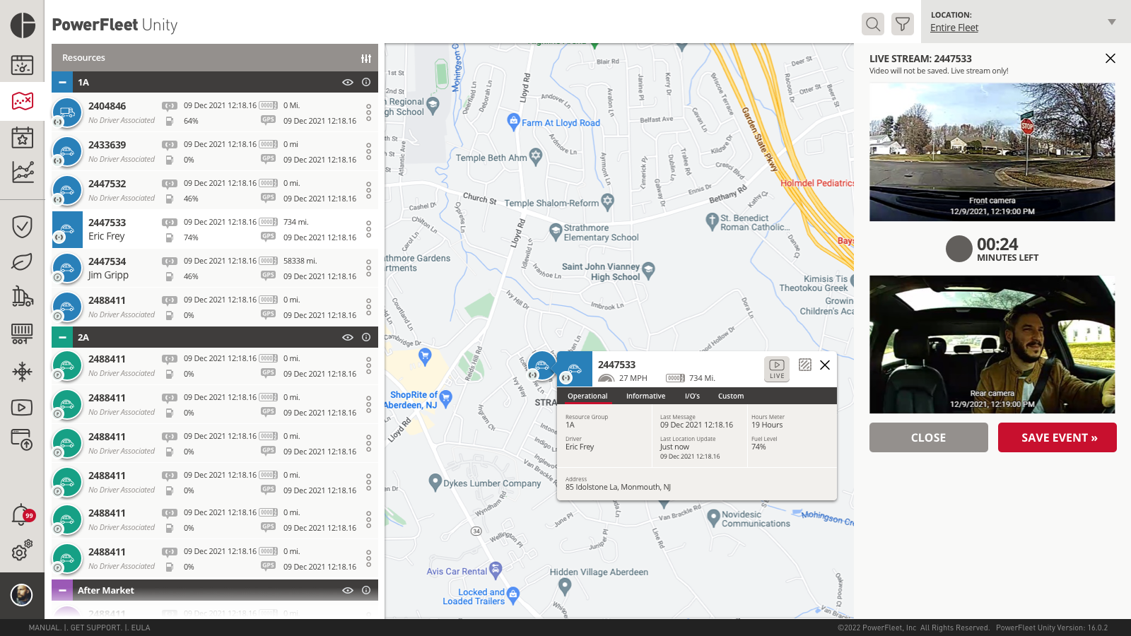Open the Entire Fleet location link
This screenshot has width=1131, height=636.
pyautogui.click(x=954, y=28)
